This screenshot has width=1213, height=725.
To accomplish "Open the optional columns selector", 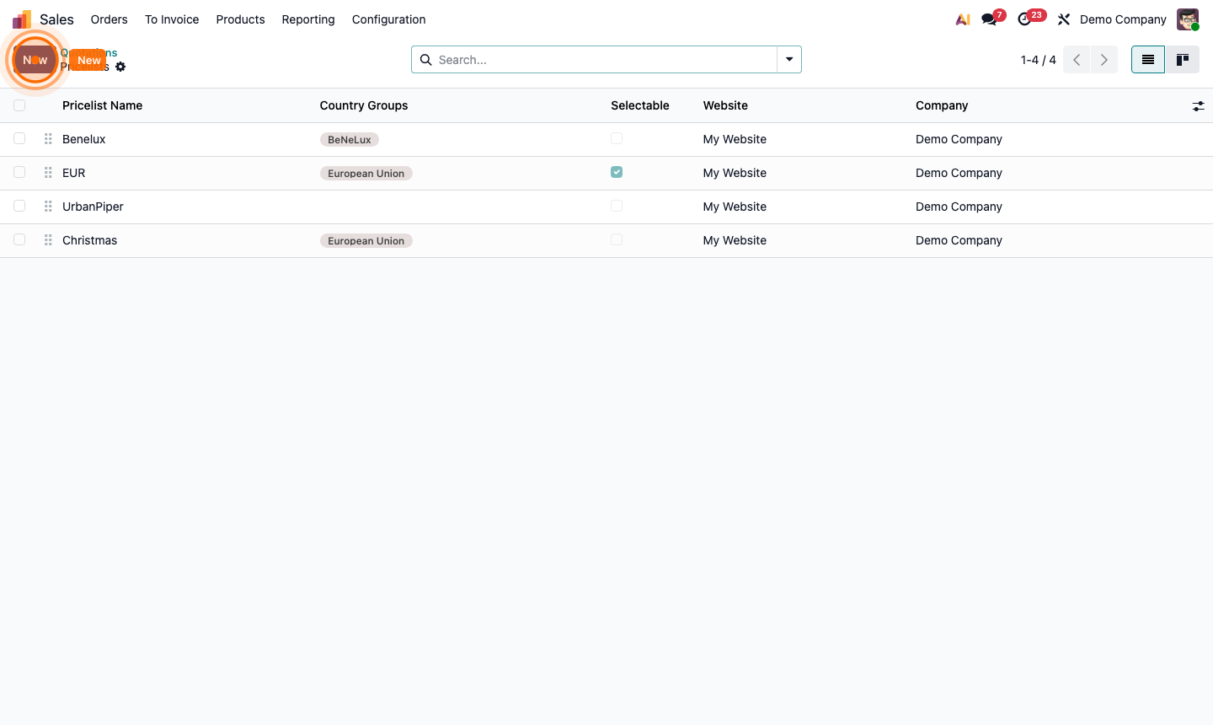I will pyautogui.click(x=1199, y=106).
